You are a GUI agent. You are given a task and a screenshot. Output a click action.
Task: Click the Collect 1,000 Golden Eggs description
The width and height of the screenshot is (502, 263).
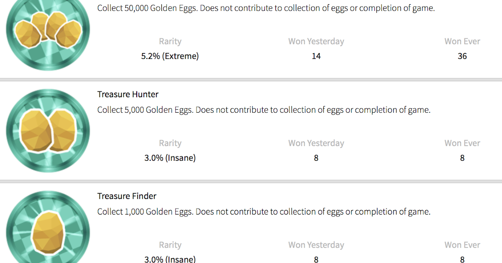pyautogui.click(x=264, y=212)
